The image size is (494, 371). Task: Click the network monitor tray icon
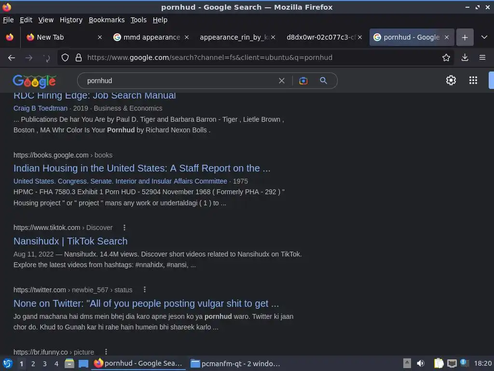pos(452,363)
